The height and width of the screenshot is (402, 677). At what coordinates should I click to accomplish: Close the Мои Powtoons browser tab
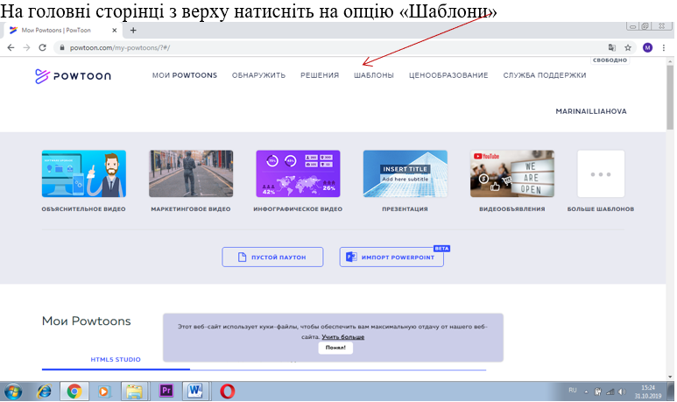[x=114, y=31]
